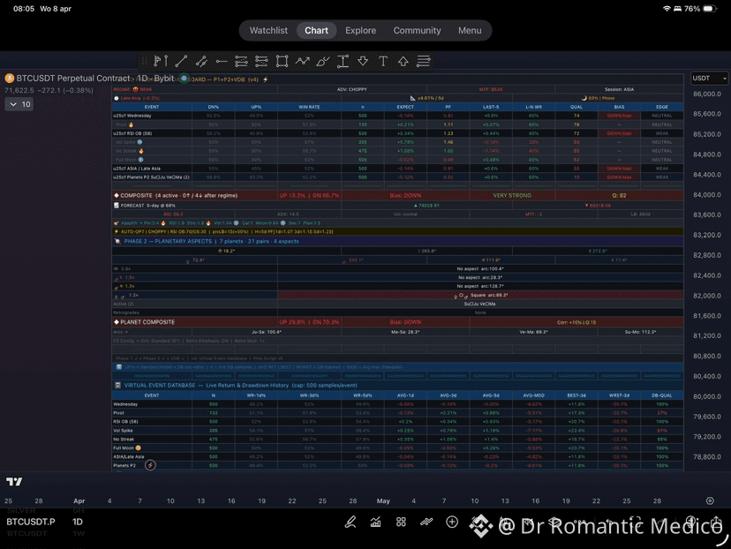
Task: Collapse the indicator legend showing 10
Action: [19, 104]
